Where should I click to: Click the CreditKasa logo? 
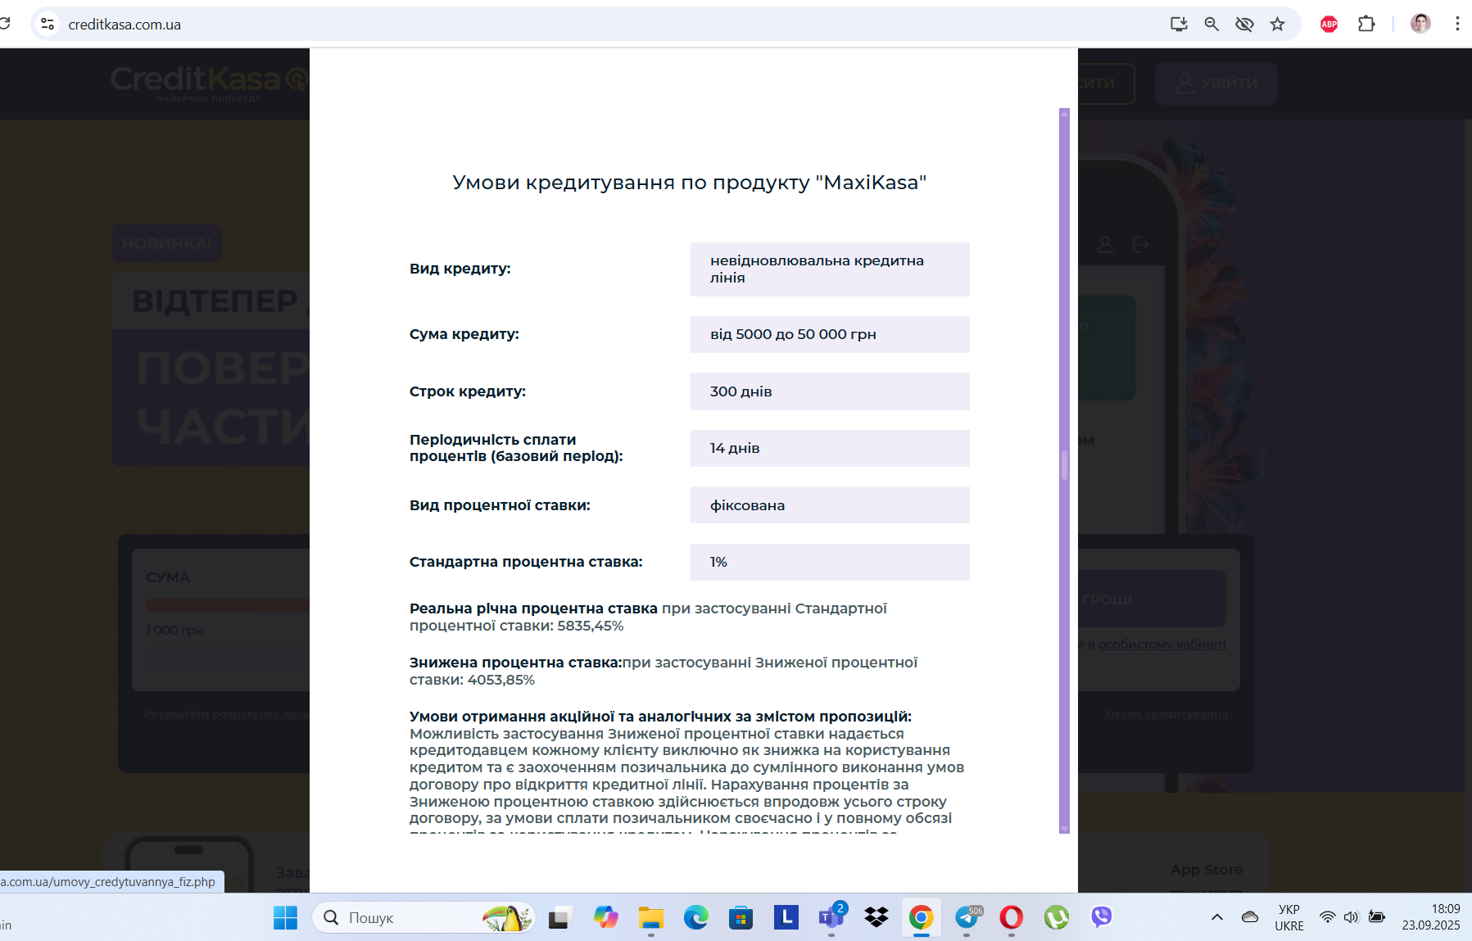(x=210, y=82)
